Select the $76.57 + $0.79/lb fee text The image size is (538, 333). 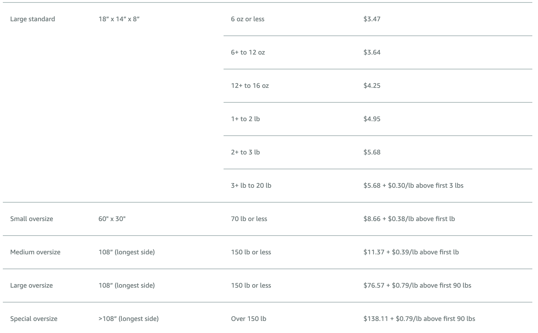click(417, 286)
